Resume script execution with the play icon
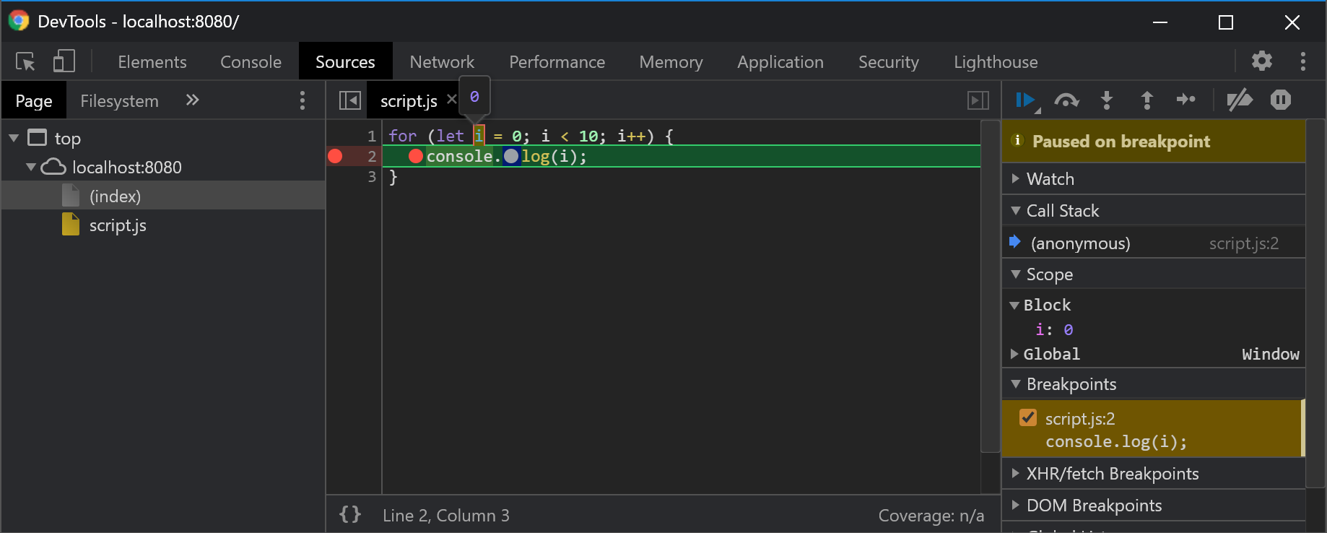This screenshot has width=1327, height=533. tap(1025, 100)
